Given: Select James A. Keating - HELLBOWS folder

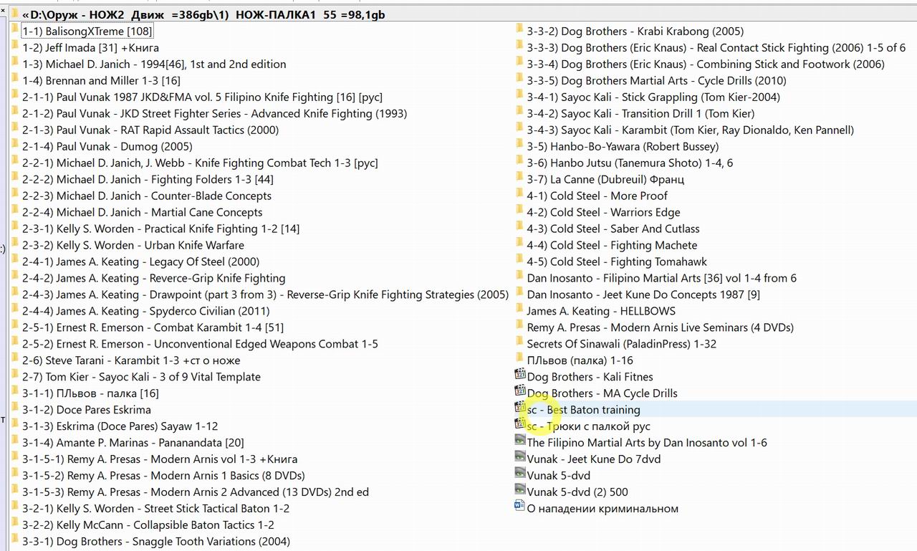Looking at the screenshot, I should tap(600, 311).
